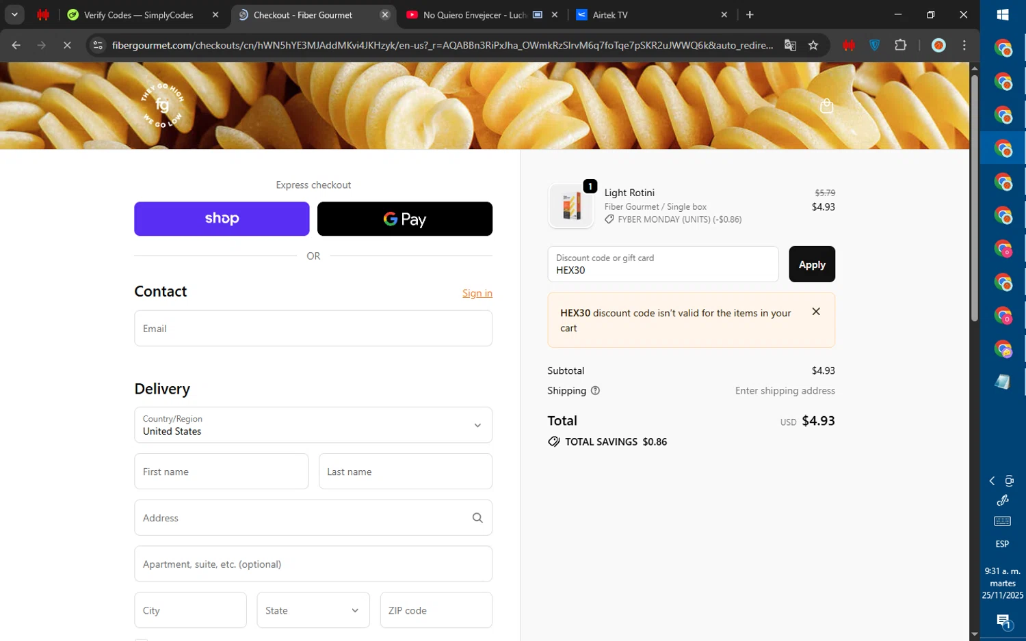Click the City field
Viewport: 1026px width, 641px height.
click(190, 610)
